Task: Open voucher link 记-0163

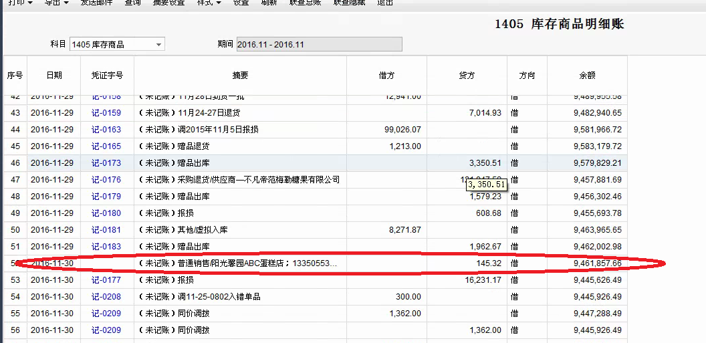Action: pyautogui.click(x=106, y=130)
